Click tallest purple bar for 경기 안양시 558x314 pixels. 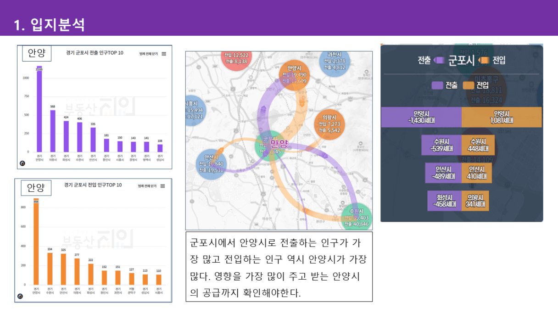(x=39, y=109)
